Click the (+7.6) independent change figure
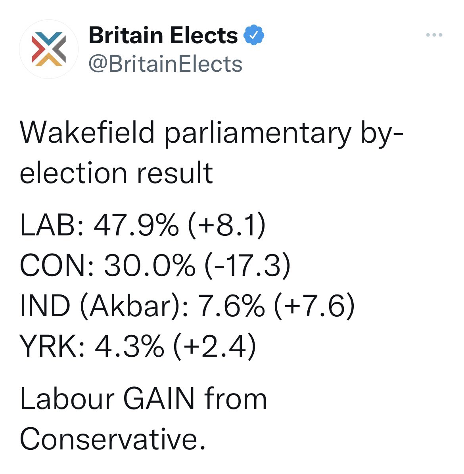 click(x=314, y=306)
